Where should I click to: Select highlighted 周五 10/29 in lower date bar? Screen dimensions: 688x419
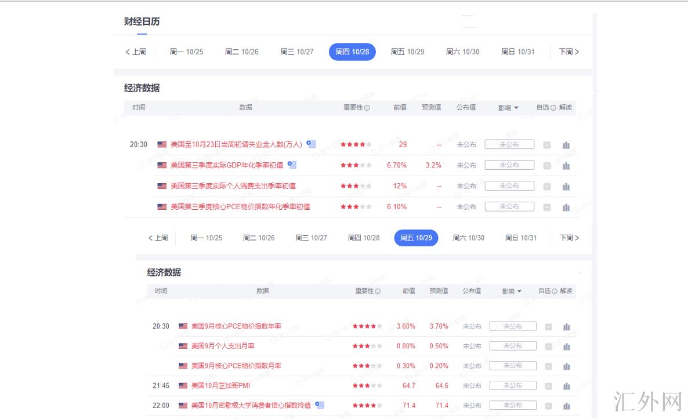coord(416,238)
